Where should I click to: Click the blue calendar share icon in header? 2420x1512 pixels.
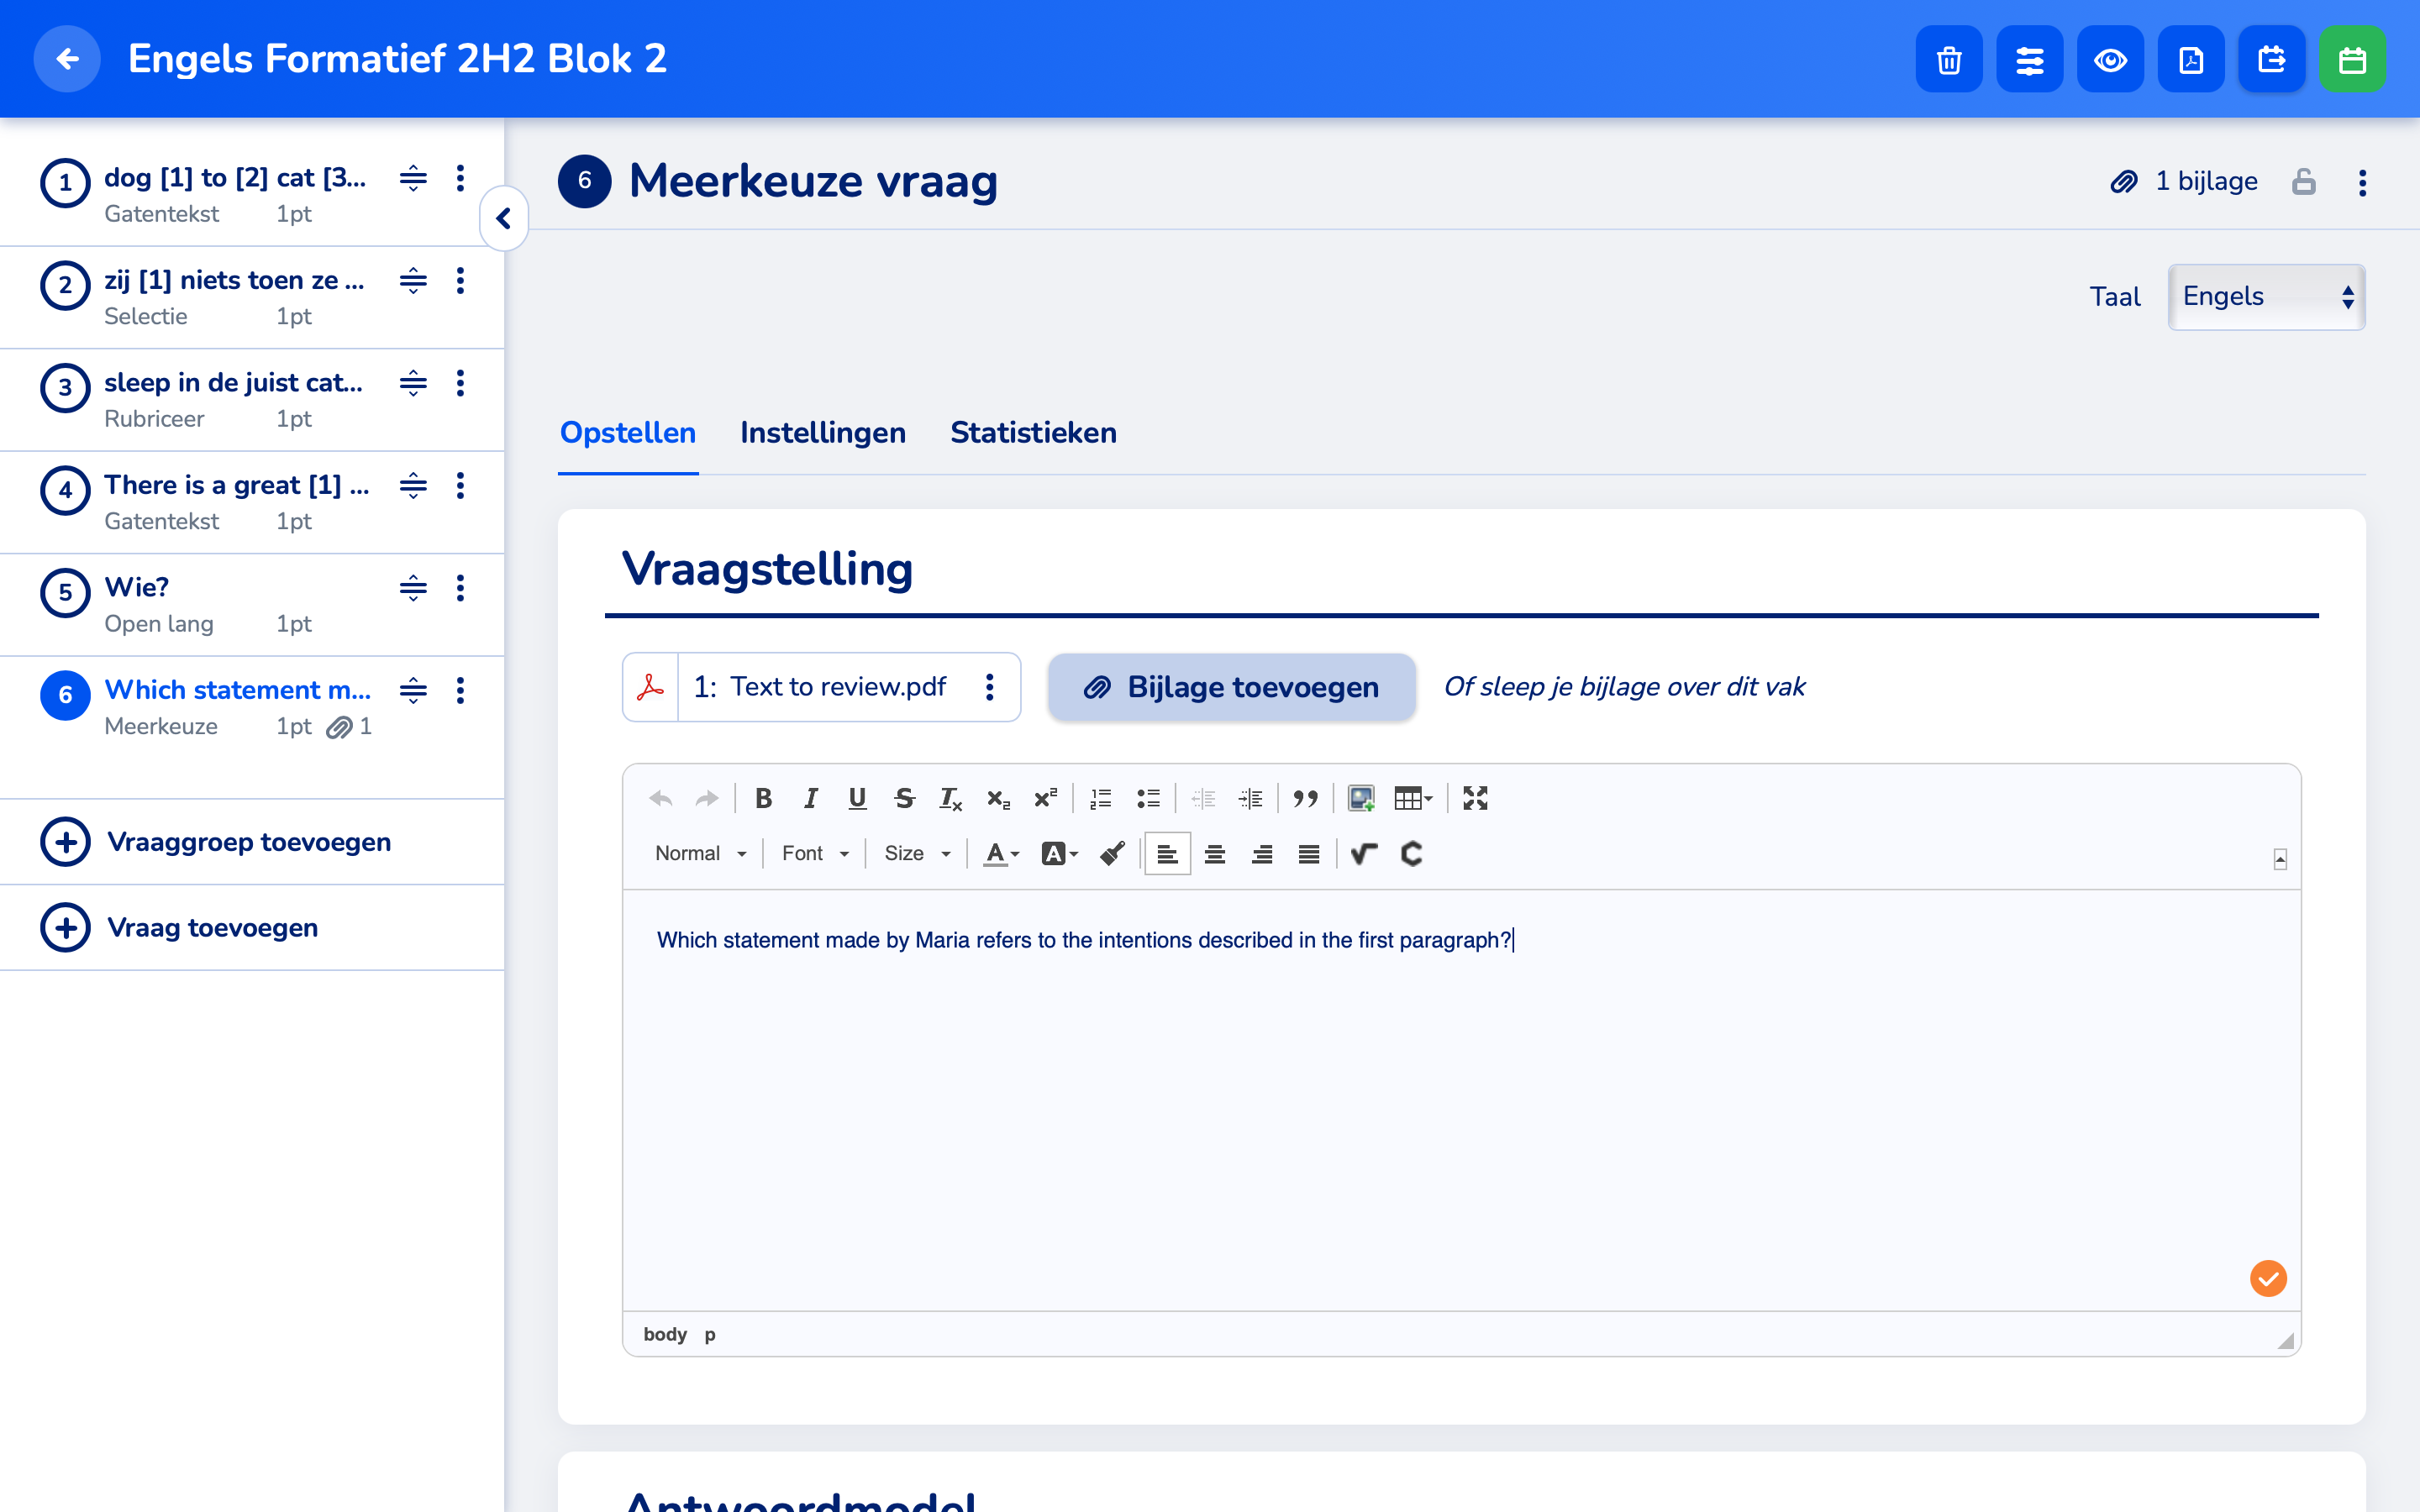point(2272,59)
